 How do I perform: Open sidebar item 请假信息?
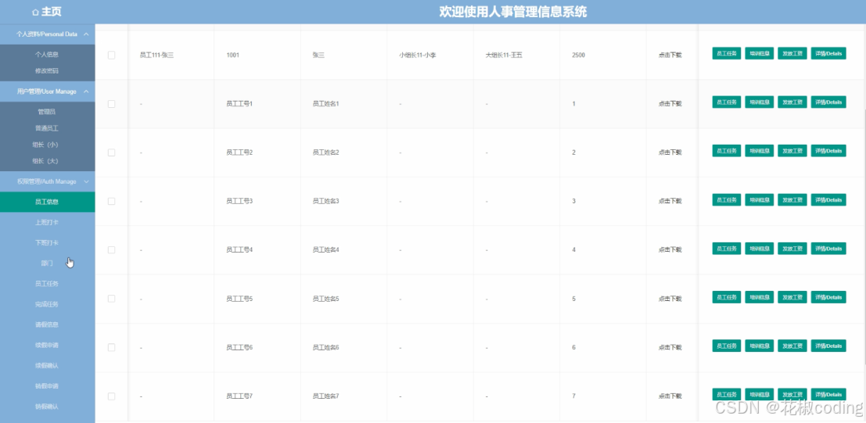(47, 324)
